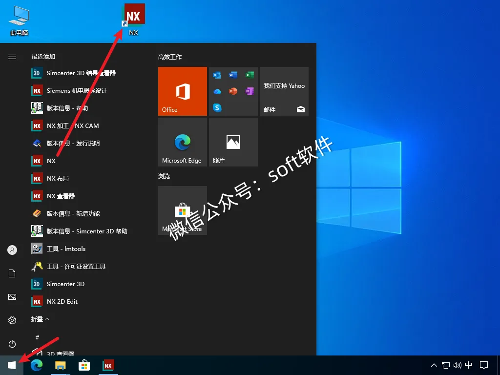The image size is (500, 375).
Task: Click the 浏览 group header
Action: pyautogui.click(x=164, y=176)
